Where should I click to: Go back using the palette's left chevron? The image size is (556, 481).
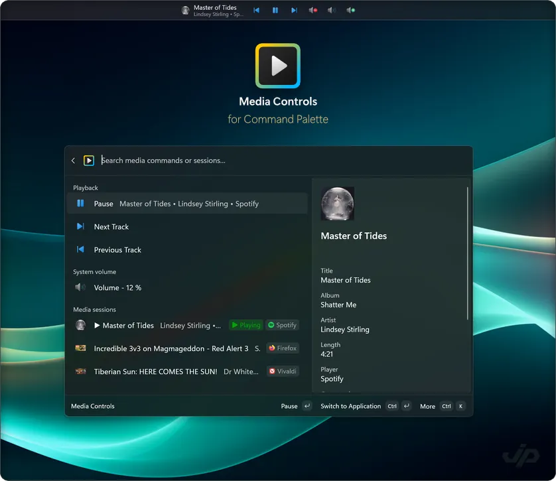tap(74, 161)
